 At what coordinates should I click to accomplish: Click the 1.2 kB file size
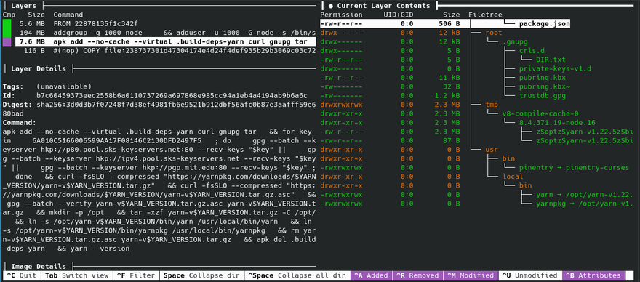(x=447, y=95)
